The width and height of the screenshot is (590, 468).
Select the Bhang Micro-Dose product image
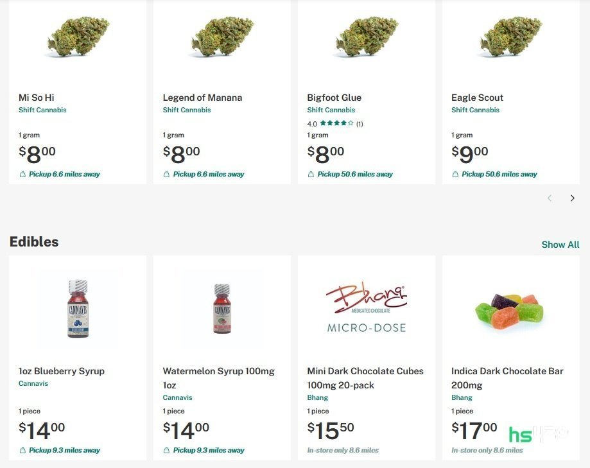point(367,307)
